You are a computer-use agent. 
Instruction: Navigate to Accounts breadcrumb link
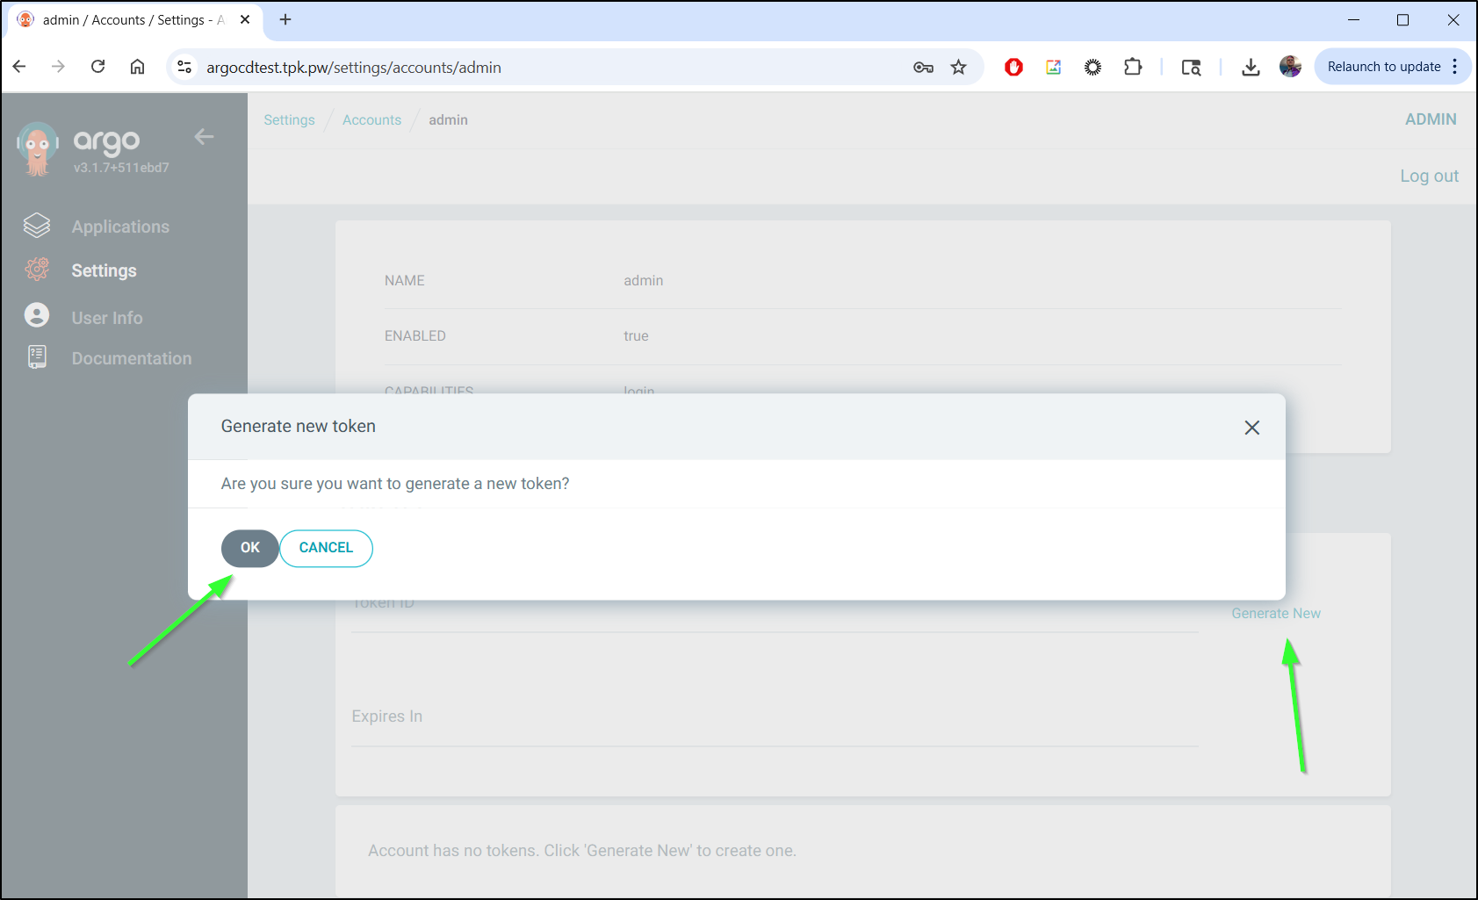click(x=371, y=120)
